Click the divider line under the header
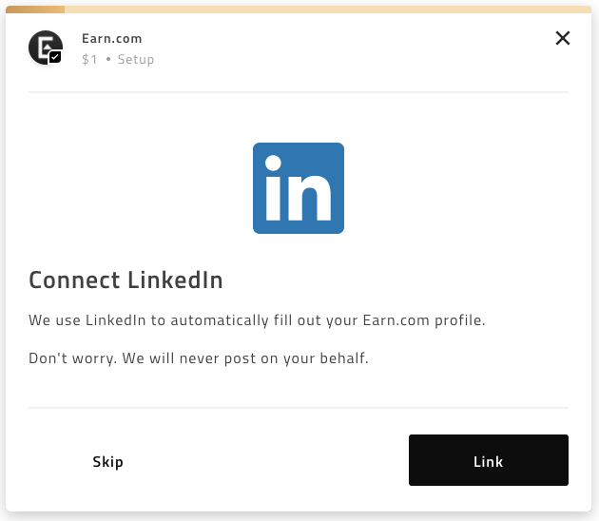The height and width of the screenshot is (521, 599). pyautogui.click(x=299, y=92)
